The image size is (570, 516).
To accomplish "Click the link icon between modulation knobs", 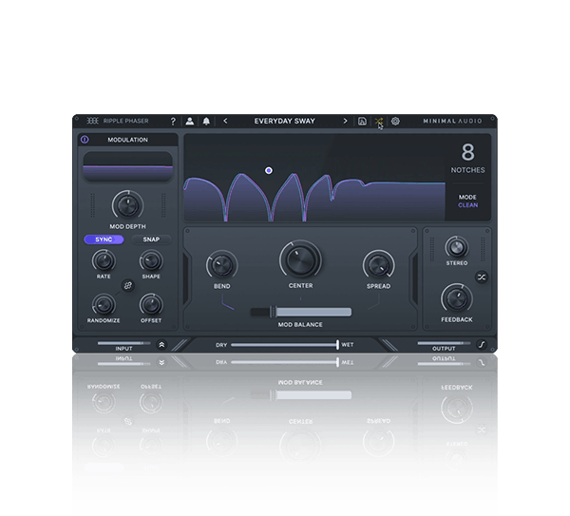I will pyautogui.click(x=127, y=284).
